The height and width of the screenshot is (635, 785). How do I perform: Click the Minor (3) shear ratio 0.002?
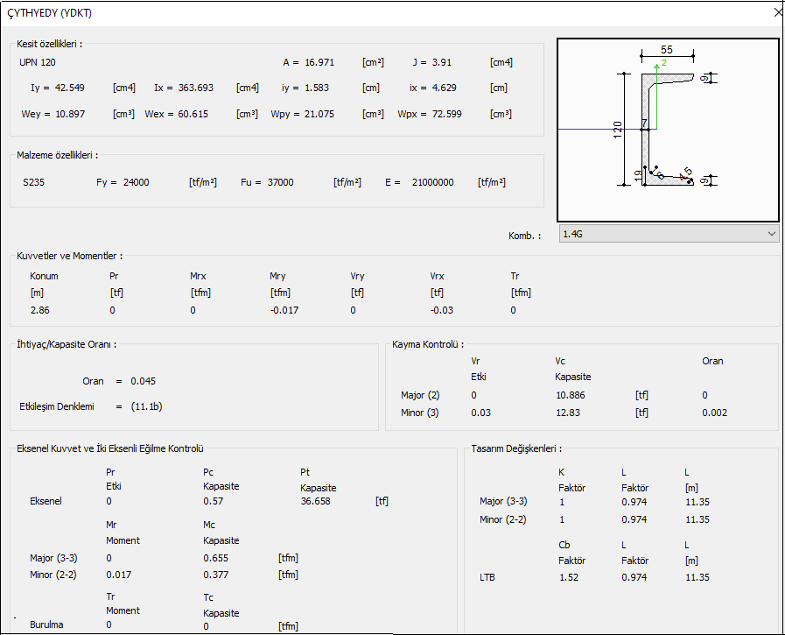click(714, 413)
